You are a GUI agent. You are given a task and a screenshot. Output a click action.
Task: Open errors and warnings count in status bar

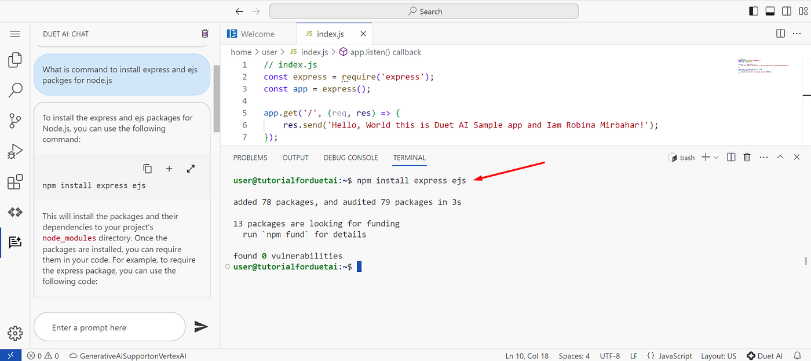(x=43, y=356)
